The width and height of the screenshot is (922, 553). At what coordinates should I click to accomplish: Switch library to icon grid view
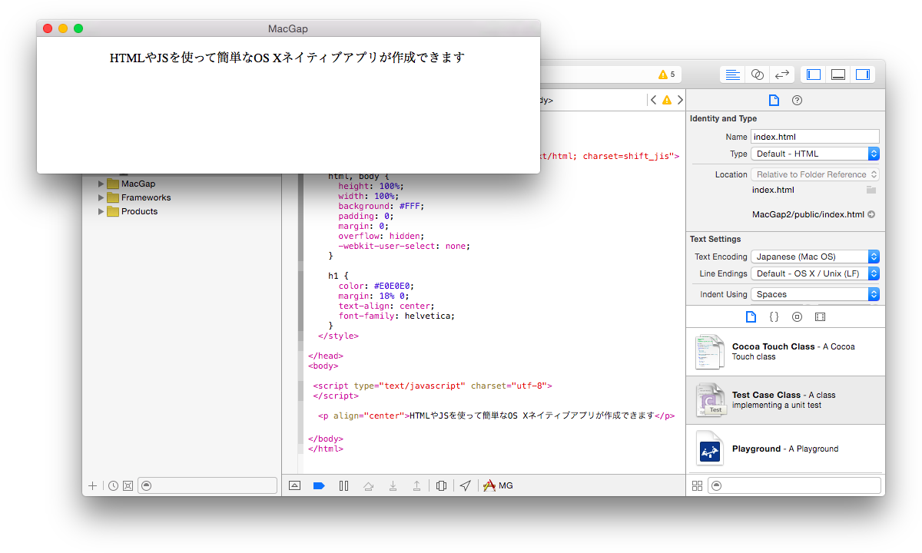pyautogui.click(x=697, y=485)
